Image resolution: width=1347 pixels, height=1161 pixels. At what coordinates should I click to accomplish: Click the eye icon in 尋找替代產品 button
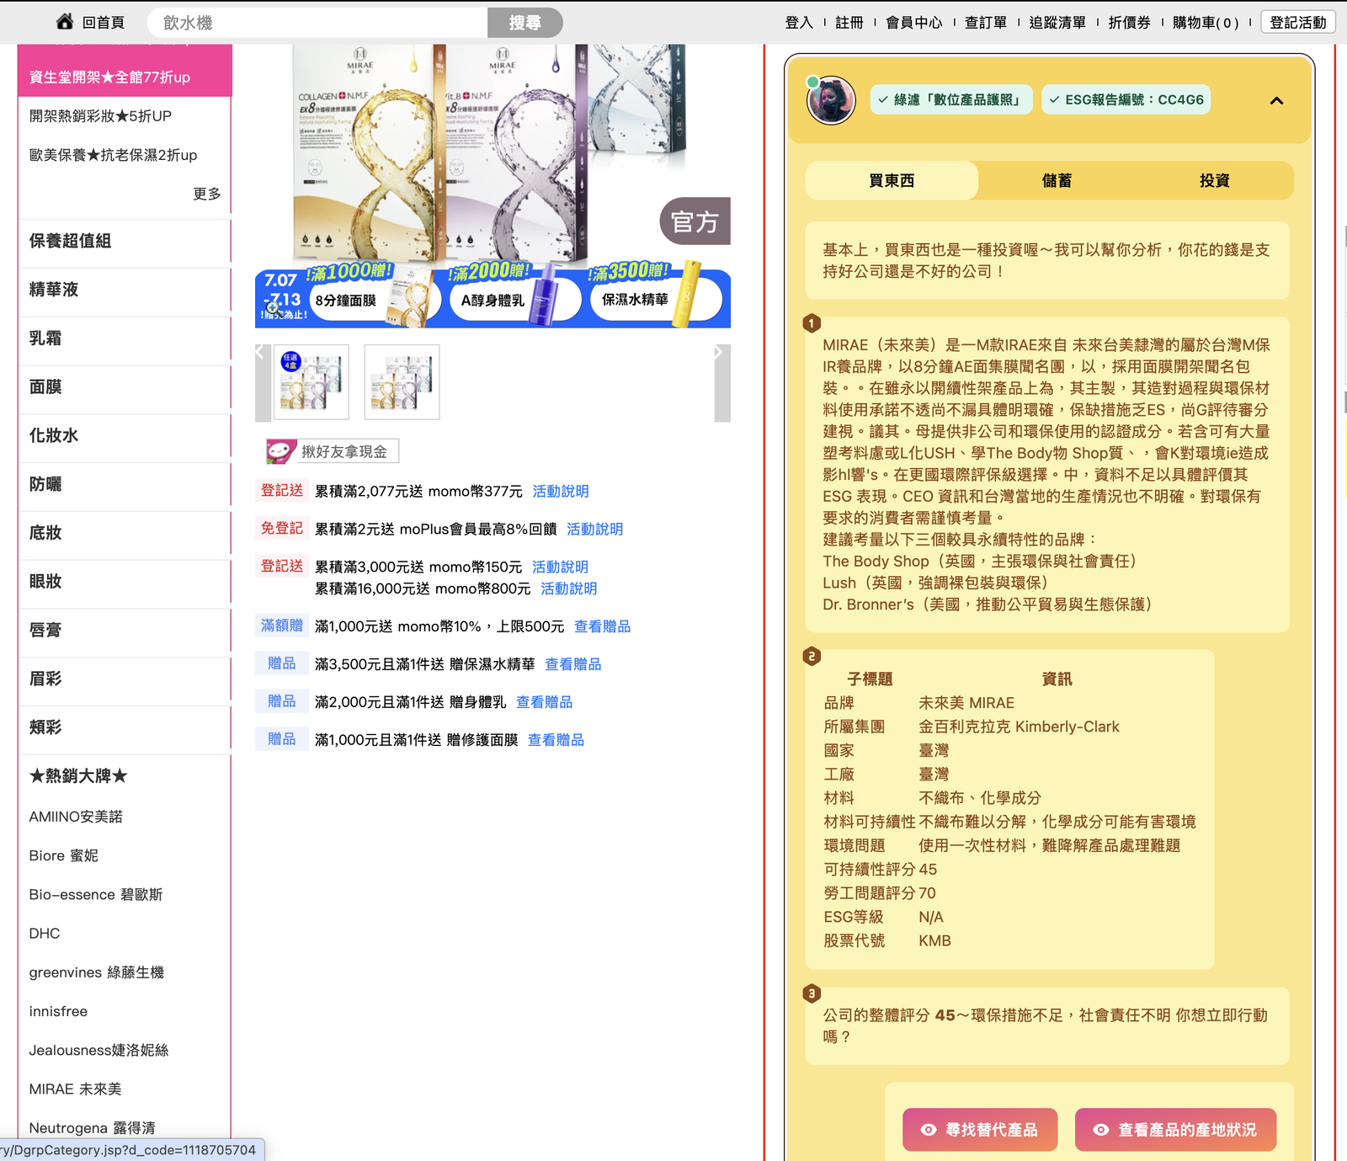[x=929, y=1130]
